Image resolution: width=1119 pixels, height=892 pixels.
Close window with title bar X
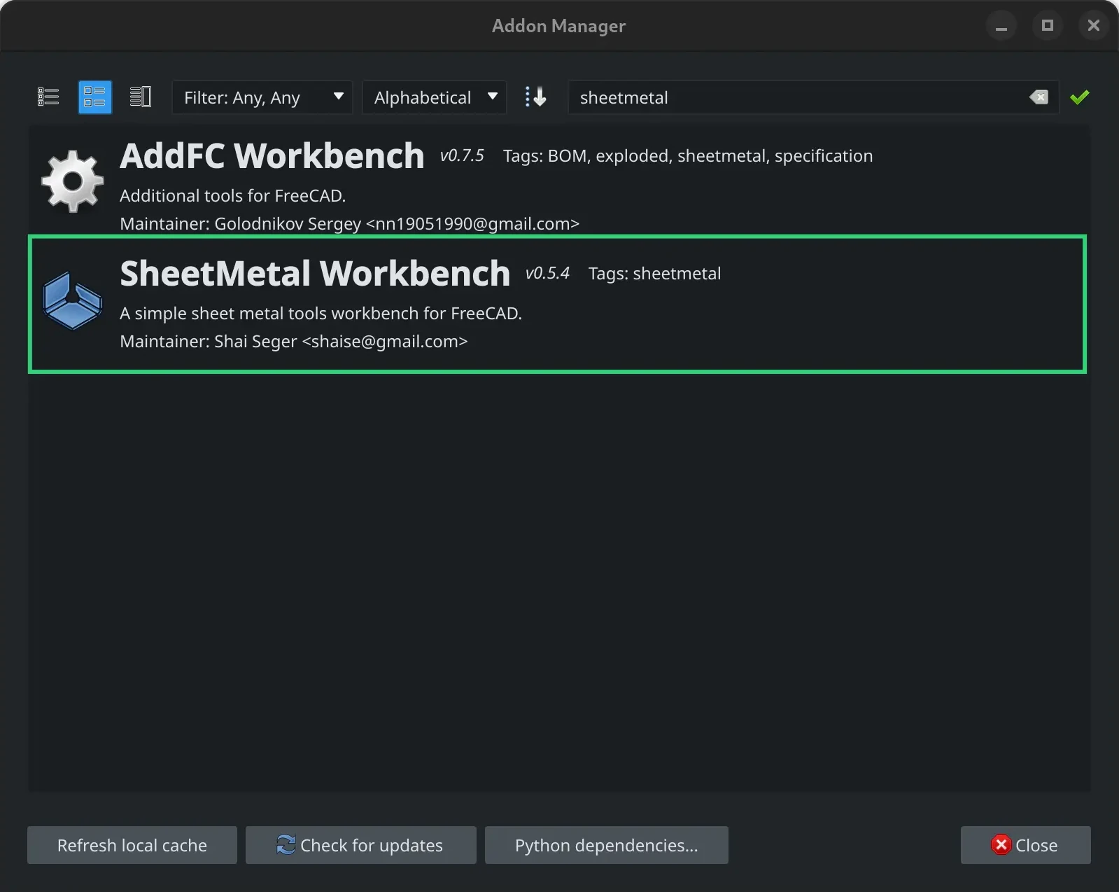pos(1093,26)
